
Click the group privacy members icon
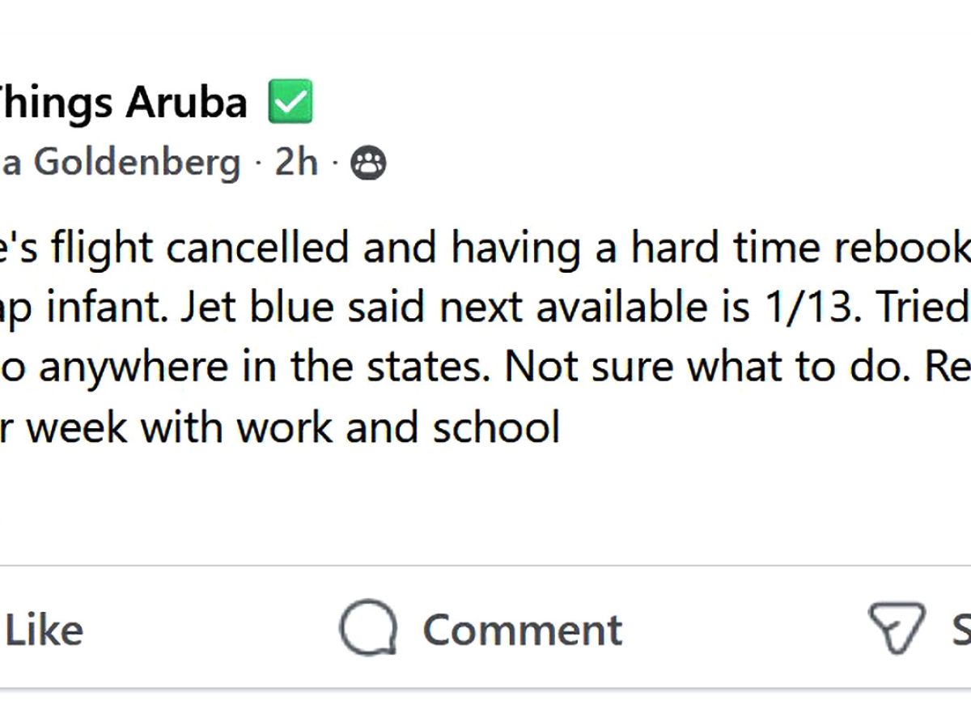368,164
